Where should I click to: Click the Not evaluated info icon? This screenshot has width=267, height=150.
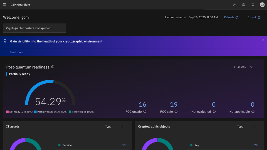click(x=214, y=111)
